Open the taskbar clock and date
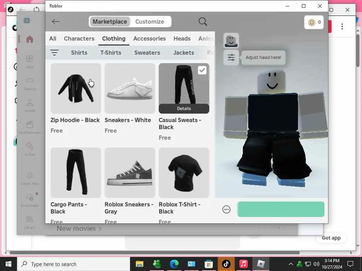The width and height of the screenshot is (362, 271). click(x=332, y=264)
